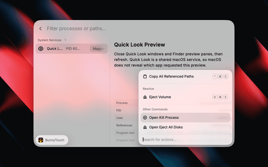Select the Quick Look process row

[72, 48]
